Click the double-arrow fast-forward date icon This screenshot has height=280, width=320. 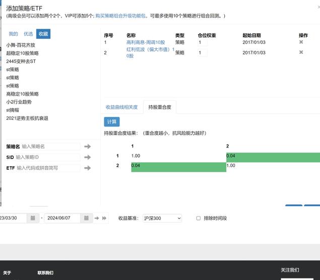click(x=105, y=218)
